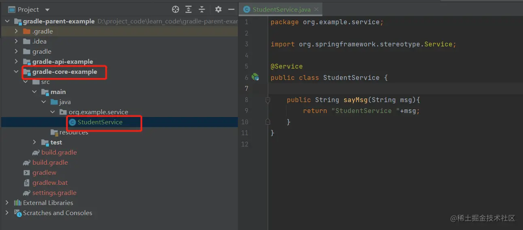Click the Expand All icon in Project toolbar

(x=188, y=9)
